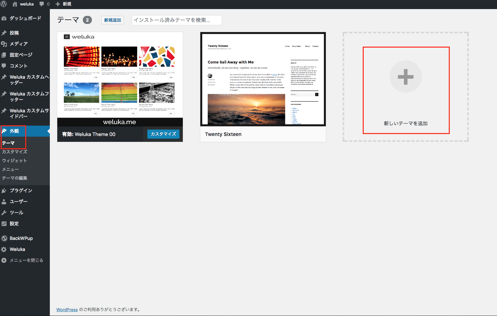Click the メディア media icon

click(4, 44)
